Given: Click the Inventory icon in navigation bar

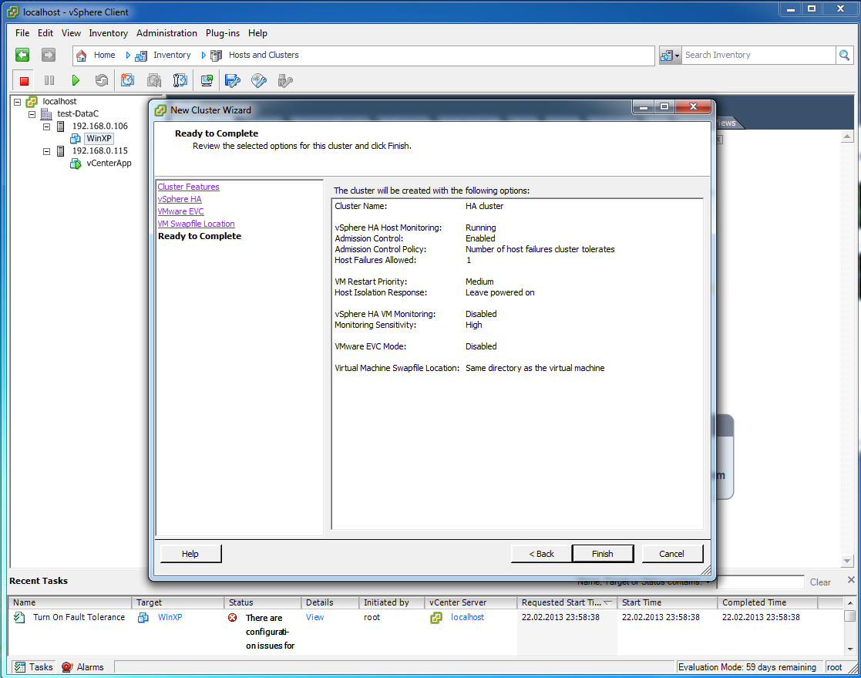Looking at the screenshot, I should (141, 56).
